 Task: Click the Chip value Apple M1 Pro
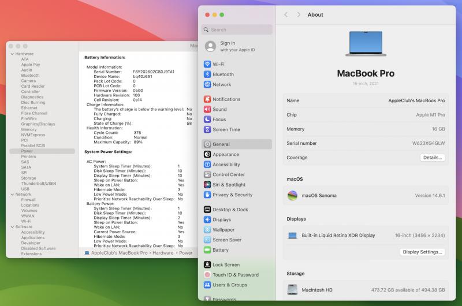tap(430, 114)
